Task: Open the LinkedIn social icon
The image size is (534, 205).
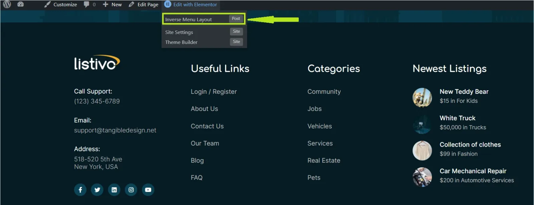Action: point(114,190)
